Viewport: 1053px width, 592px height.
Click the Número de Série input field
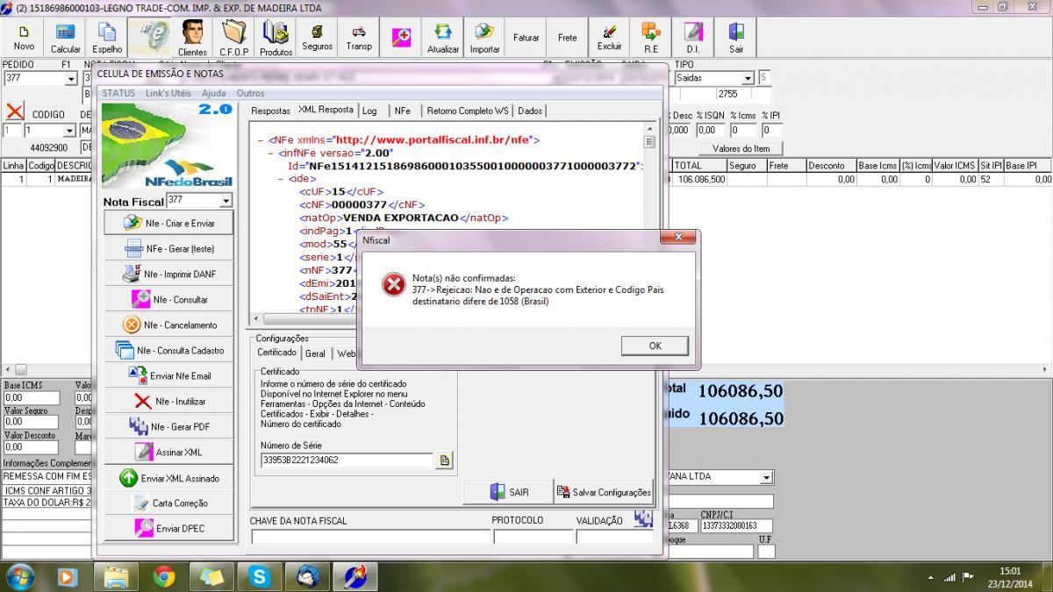[347, 460]
